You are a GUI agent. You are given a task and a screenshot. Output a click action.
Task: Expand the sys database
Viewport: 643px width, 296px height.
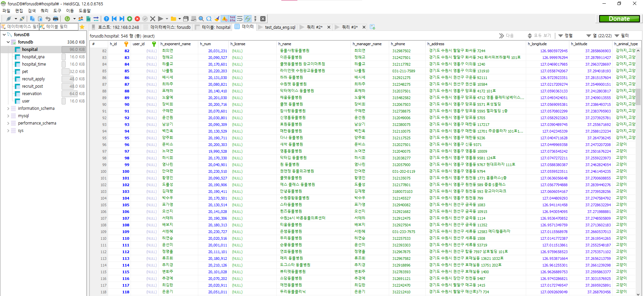(8, 131)
